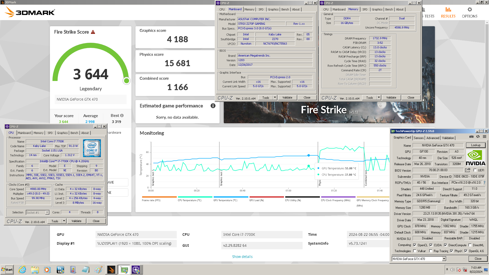Select the About tab in CPU-Z CPU window
489x275 pixels.
point(85,133)
